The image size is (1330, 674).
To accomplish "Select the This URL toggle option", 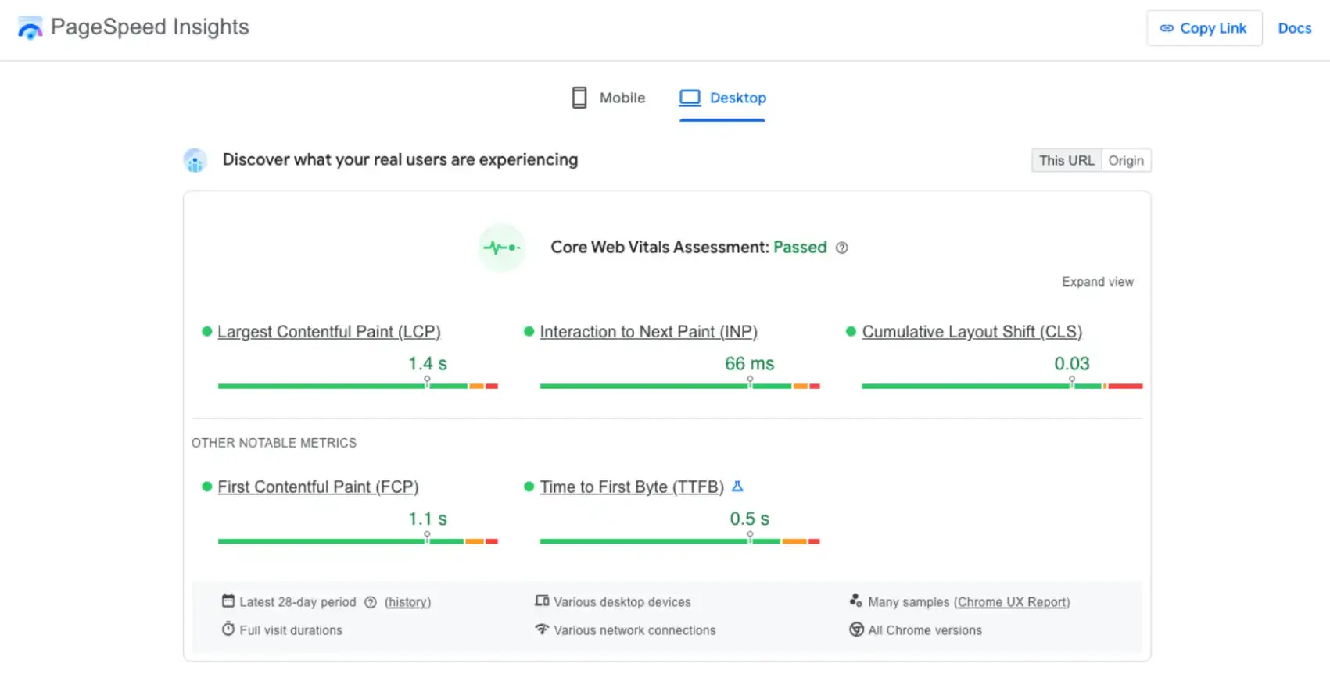I will click(1066, 160).
